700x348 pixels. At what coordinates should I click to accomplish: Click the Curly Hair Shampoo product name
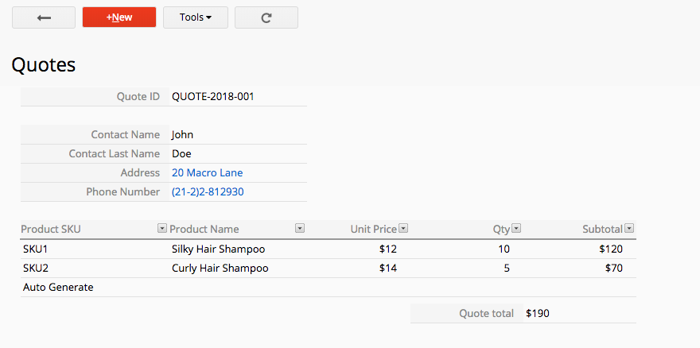(220, 268)
